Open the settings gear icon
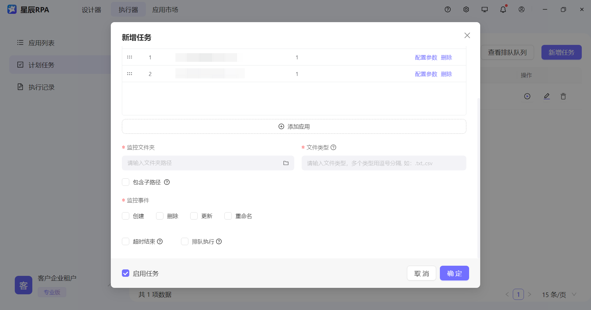This screenshot has width=591, height=310. (466, 9)
